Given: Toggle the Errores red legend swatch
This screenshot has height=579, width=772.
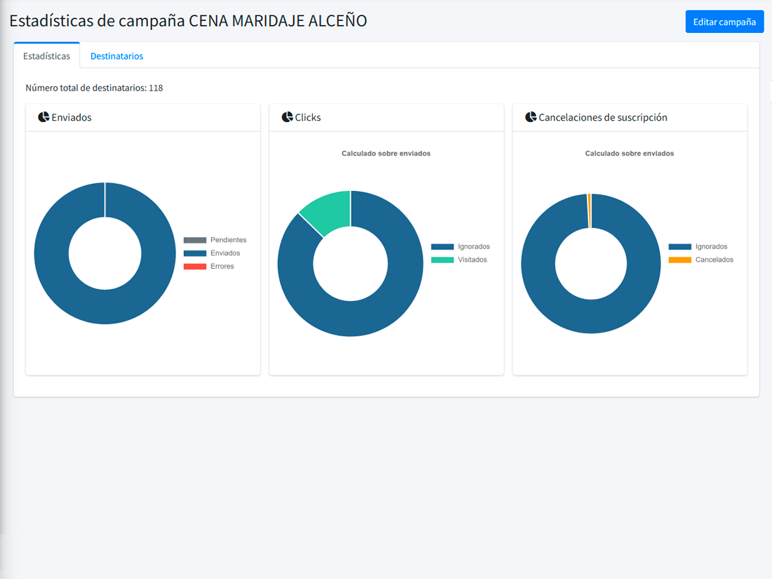Looking at the screenshot, I should pyautogui.click(x=195, y=267).
